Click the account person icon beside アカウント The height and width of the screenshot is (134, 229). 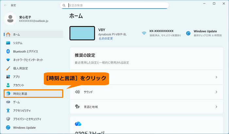tap(8, 85)
